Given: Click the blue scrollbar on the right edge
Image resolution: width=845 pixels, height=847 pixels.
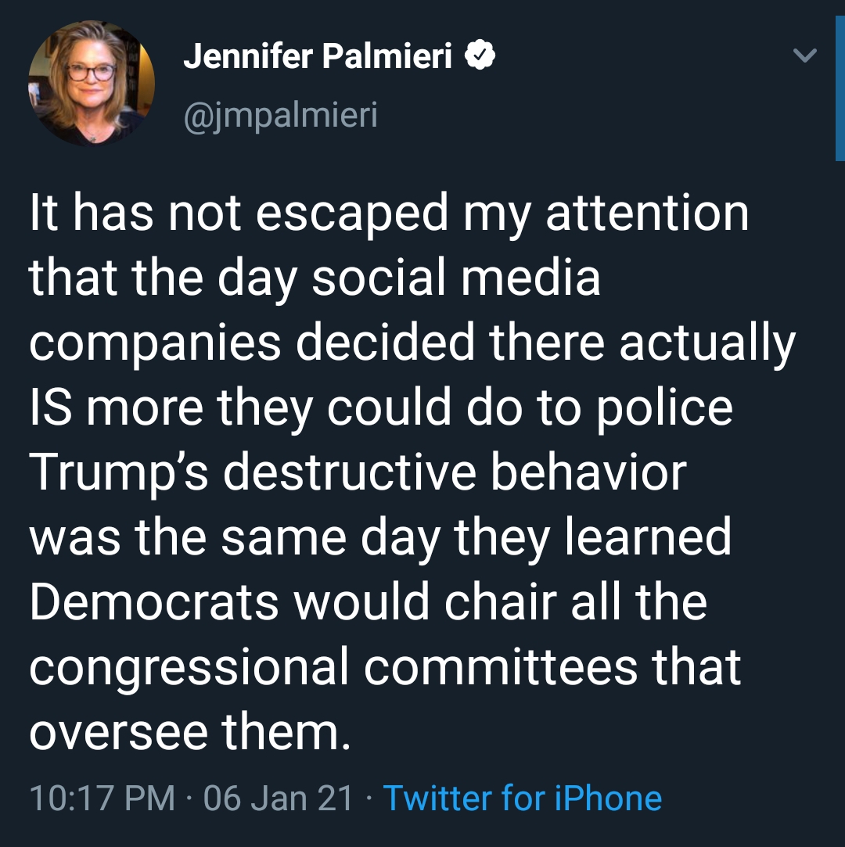Looking at the screenshot, I should tap(840, 88).
